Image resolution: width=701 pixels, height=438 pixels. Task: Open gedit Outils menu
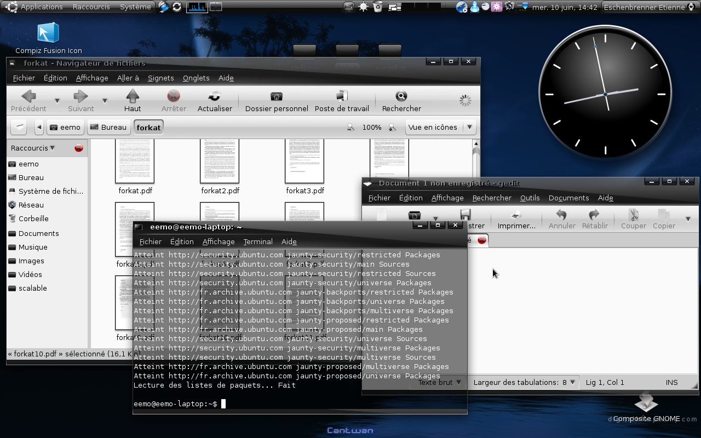(x=530, y=198)
